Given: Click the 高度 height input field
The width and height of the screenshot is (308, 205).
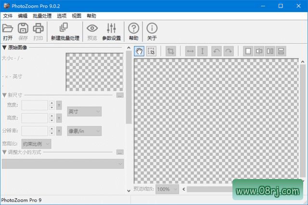Looking at the screenshot, I should (34, 118).
